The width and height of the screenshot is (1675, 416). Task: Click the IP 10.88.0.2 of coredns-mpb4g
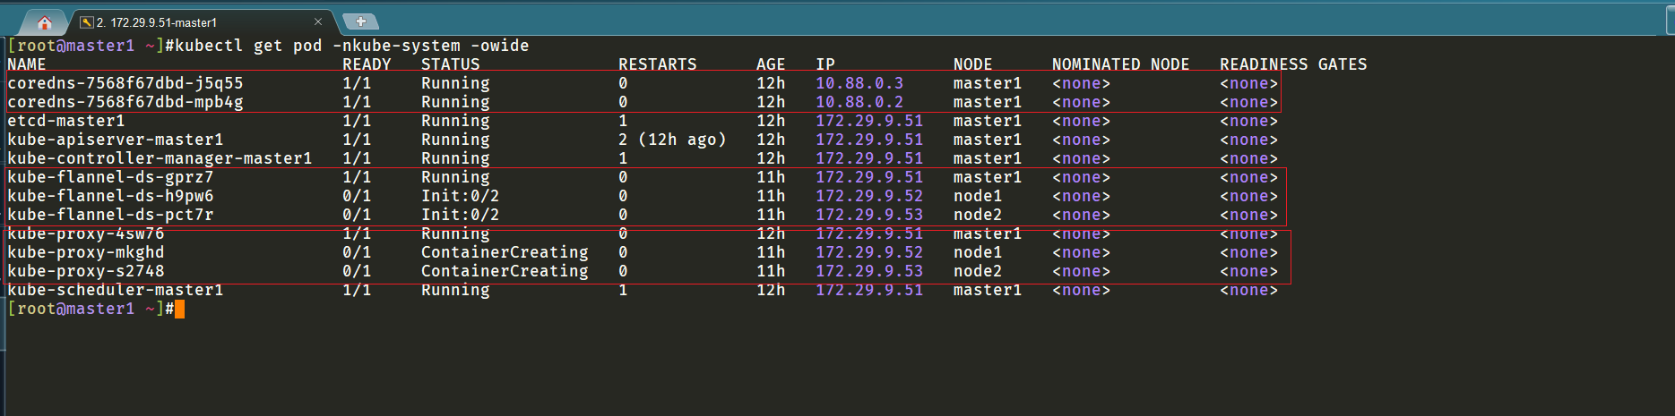(859, 102)
